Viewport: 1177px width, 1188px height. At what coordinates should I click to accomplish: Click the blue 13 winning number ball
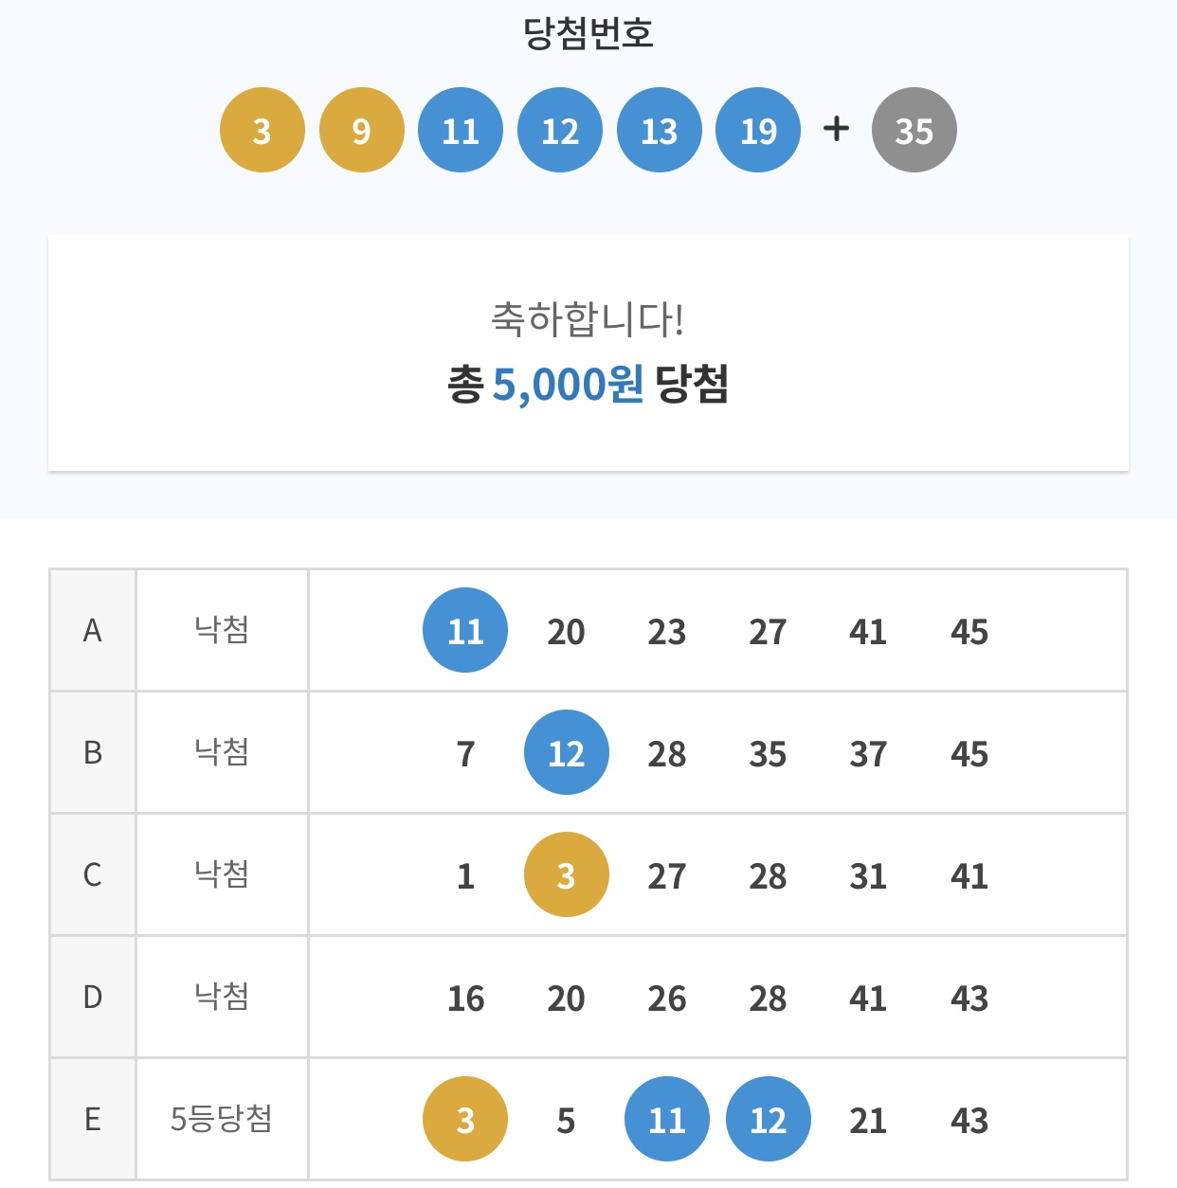click(660, 130)
